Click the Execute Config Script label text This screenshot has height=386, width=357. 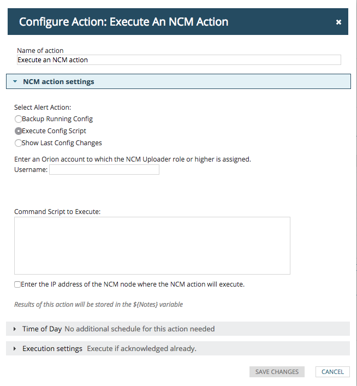coord(54,131)
